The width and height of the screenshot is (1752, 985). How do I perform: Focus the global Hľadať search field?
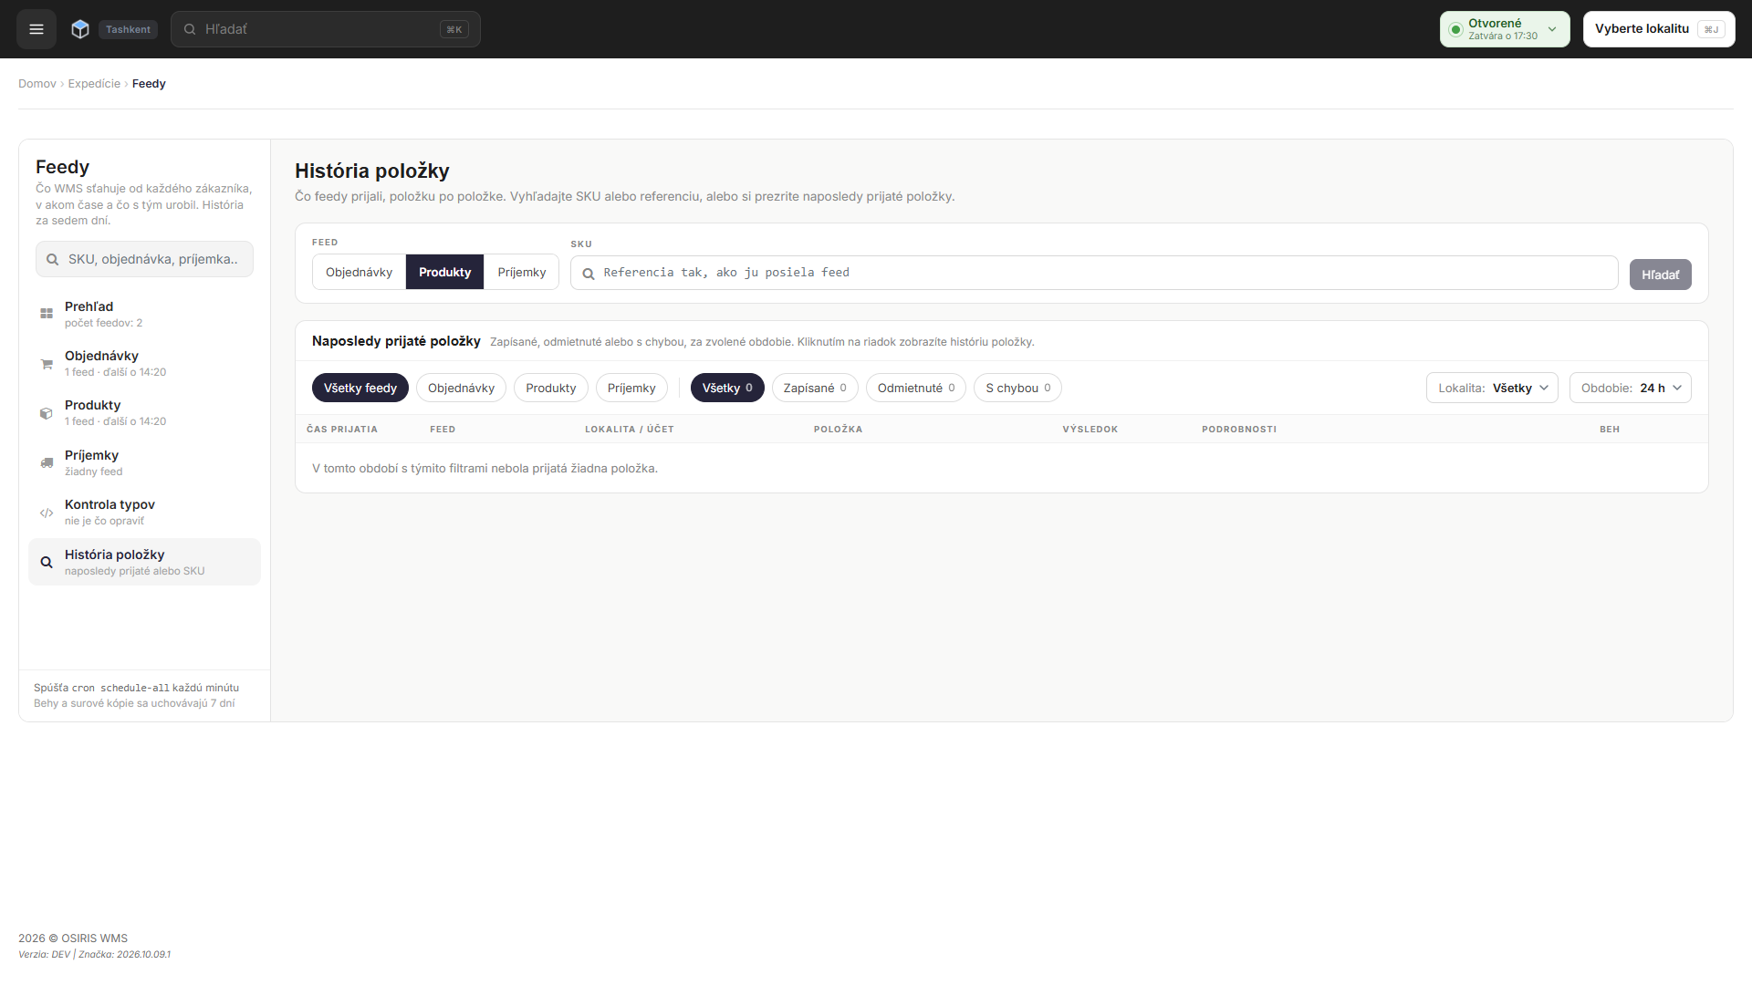pos(326,29)
